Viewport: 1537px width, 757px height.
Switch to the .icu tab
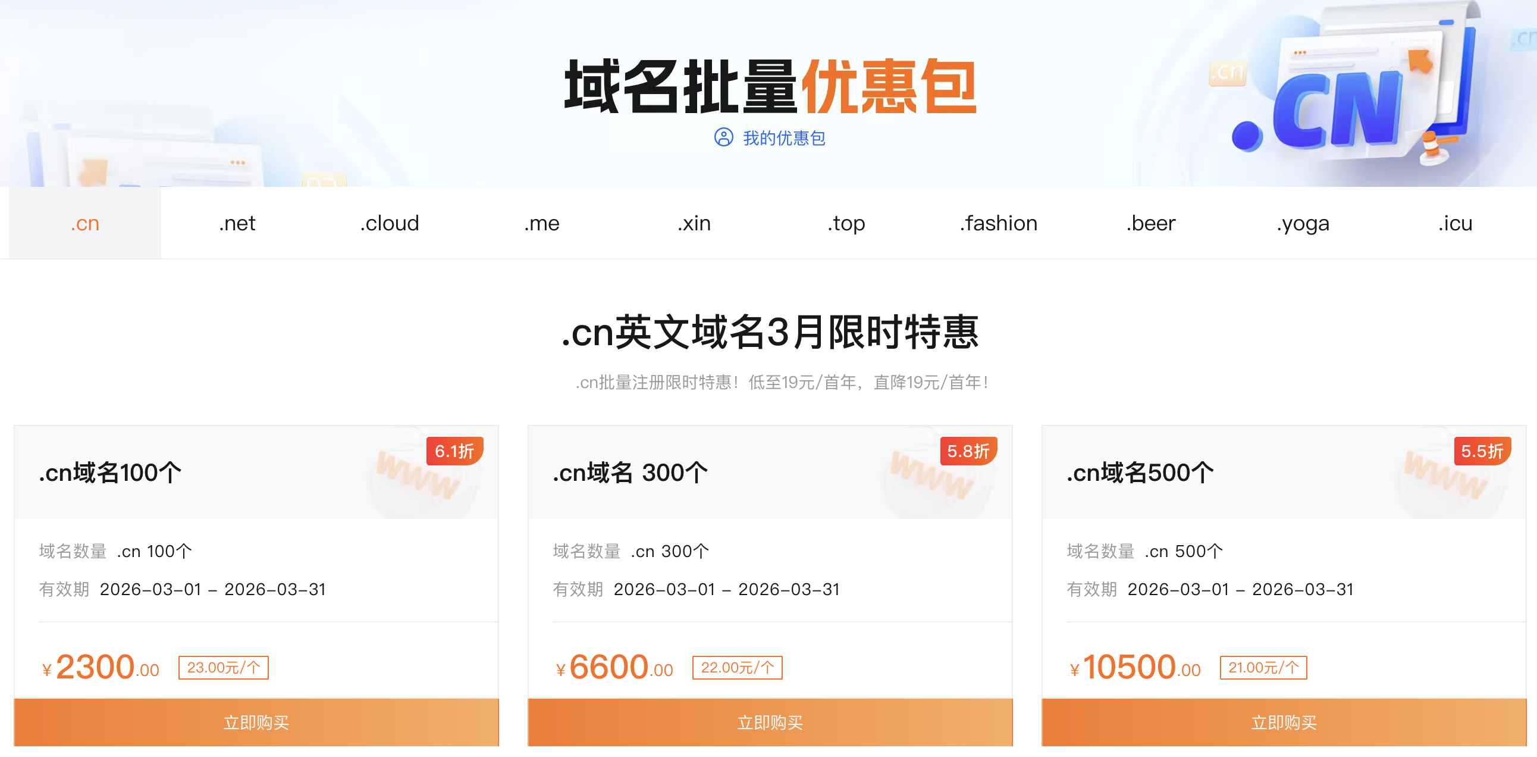[x=1456, y=223]
